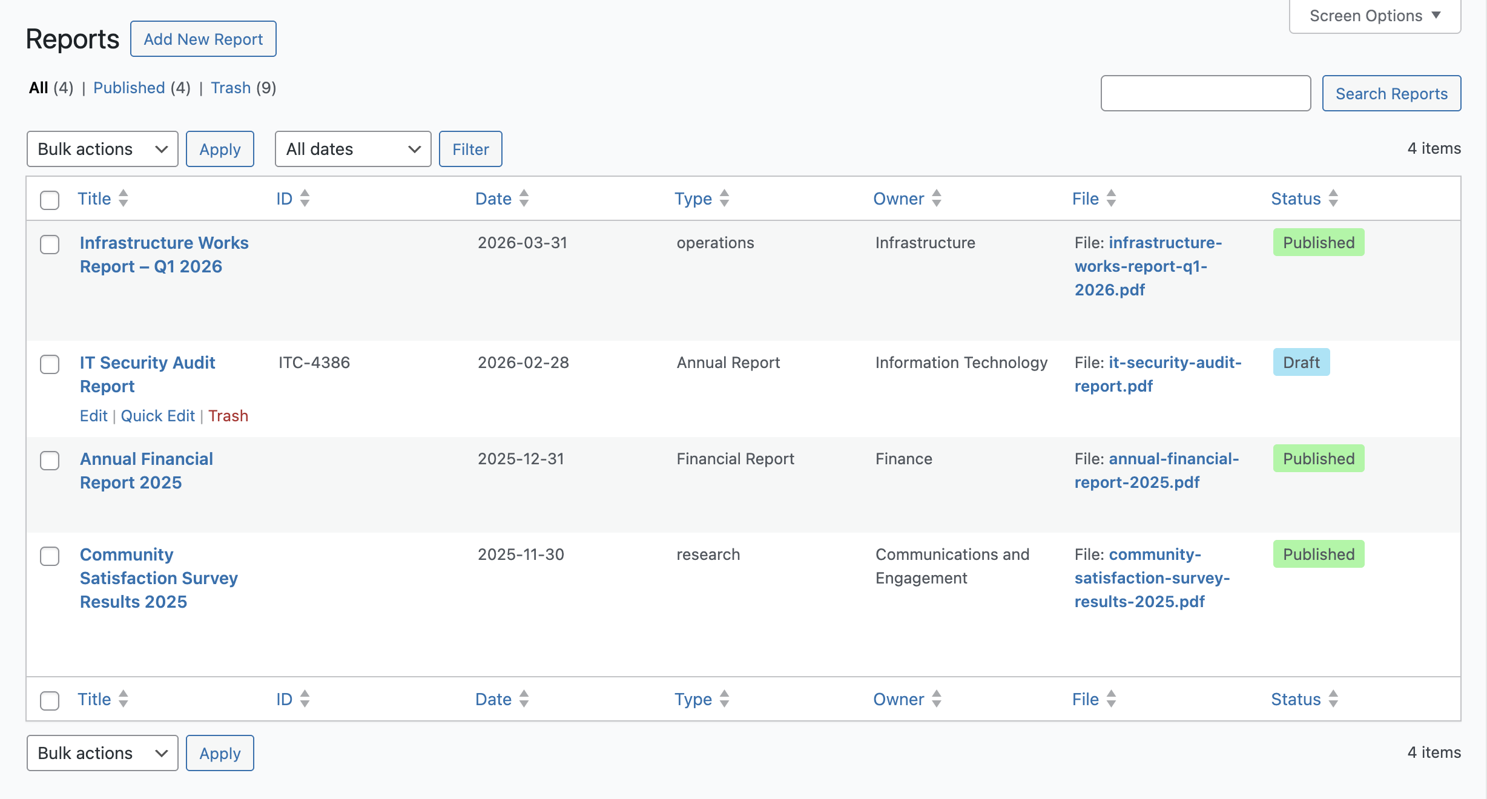
Task: Click the Status column sort arrows in header
Action: pos(1333,199)
